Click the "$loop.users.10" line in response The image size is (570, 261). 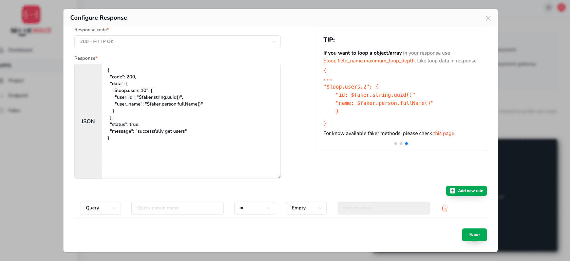133,91
